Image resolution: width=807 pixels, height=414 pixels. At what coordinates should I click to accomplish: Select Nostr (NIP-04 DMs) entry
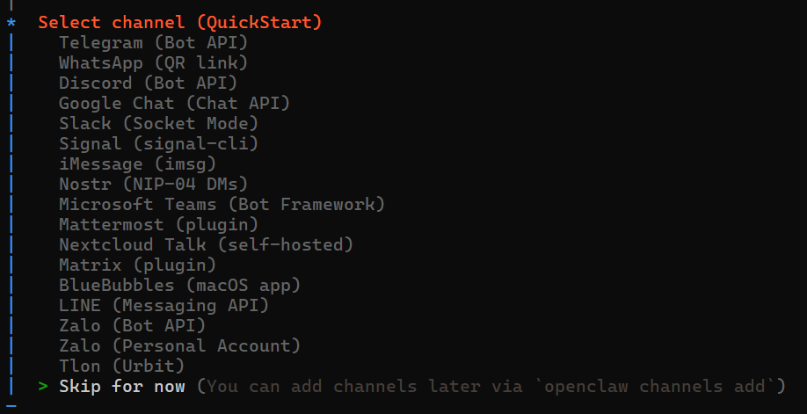[153, 184]
